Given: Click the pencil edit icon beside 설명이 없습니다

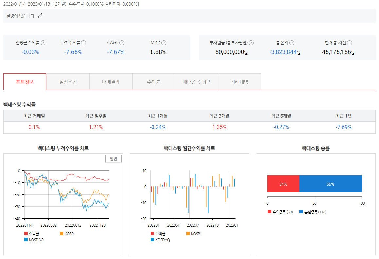Looking at the screenshot, I should point(40,16).
